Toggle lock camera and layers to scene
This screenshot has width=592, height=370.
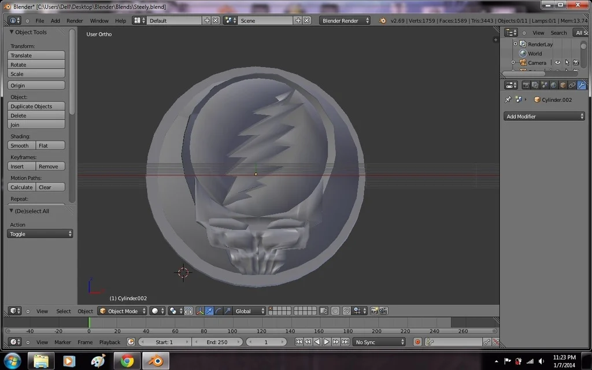coord(324,310)
